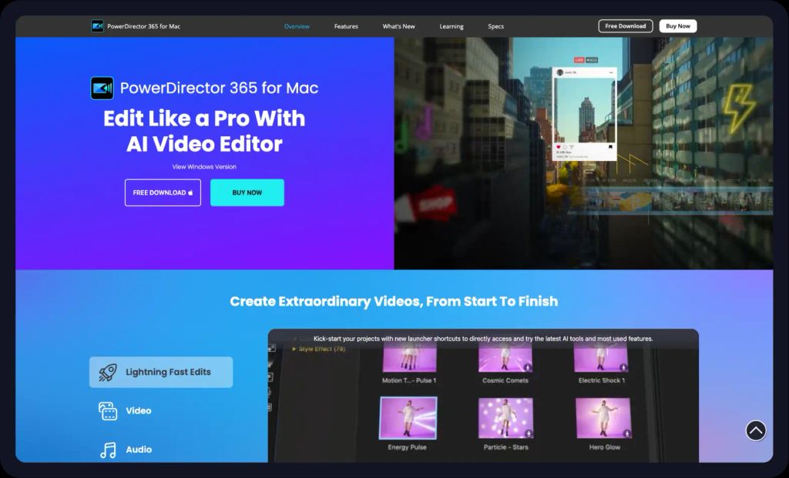Open the What's New page
The image size is (789, 478).
pos(398,25)
